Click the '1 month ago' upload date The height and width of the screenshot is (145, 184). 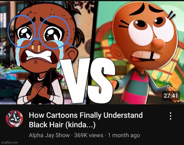click(124, 135)
